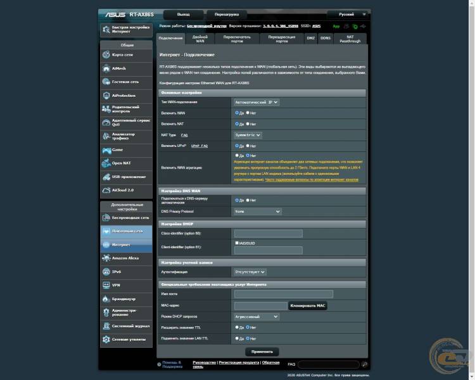Open Беспроводная сеть wireless settings

coord(126,218)
